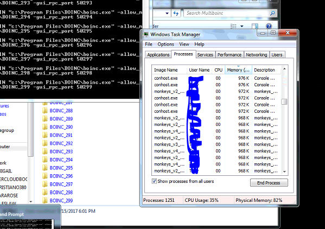
Task: Open the Options menu in Task Manager
Action: pyautogui.click(x=165, y=44)
